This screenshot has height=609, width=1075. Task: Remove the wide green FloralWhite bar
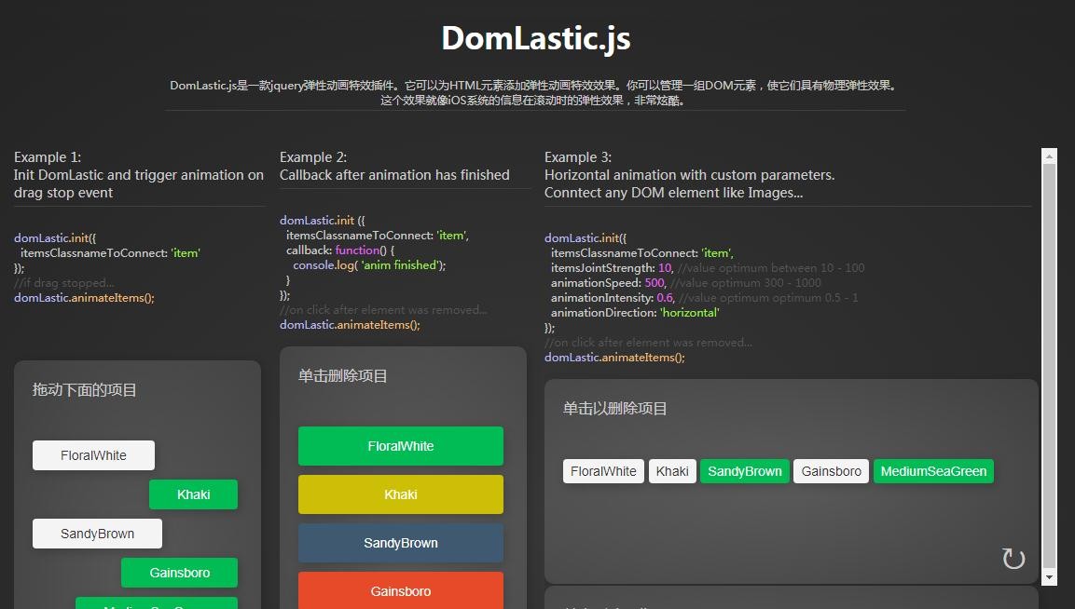pyautogui.click(x=400, y=446)
